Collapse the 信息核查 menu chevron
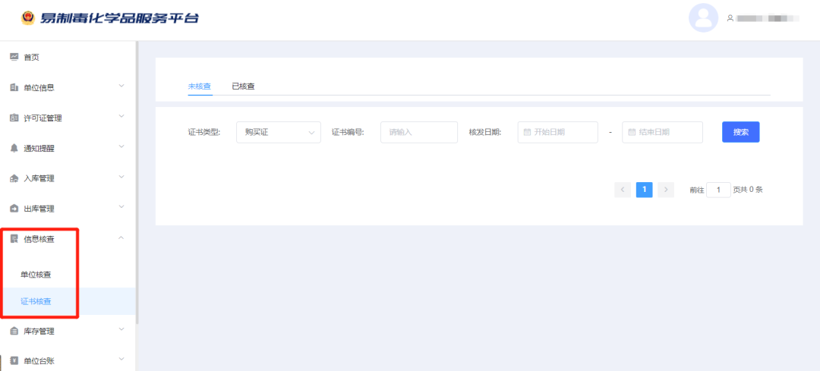Viewport: 820px width, 371px height. pyautogui.click(x=121, y=238)
